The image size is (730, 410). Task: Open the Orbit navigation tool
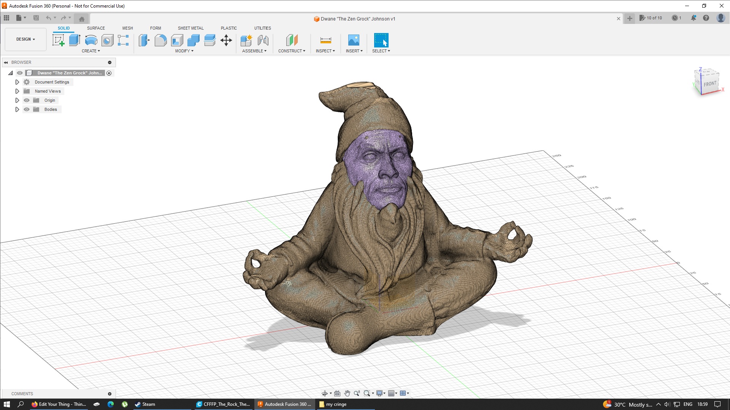point(325,393)
